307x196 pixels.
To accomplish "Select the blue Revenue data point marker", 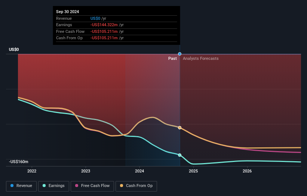I will pos(179,54).
